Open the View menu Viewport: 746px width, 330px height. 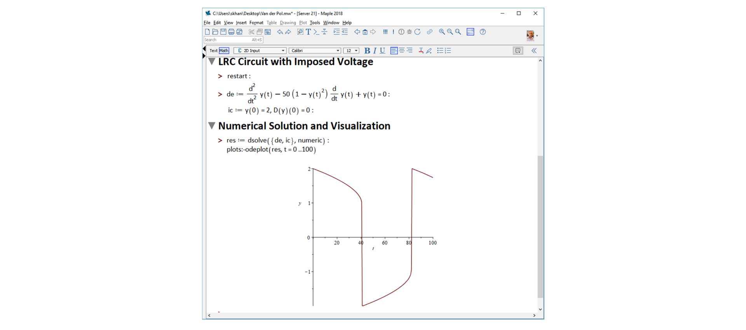click(228, 23)
